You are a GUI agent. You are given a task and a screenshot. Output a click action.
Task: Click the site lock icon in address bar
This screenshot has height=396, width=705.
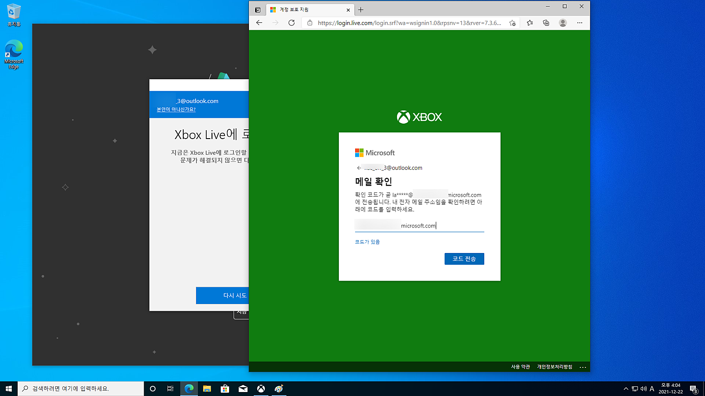[x=310, y=23]
